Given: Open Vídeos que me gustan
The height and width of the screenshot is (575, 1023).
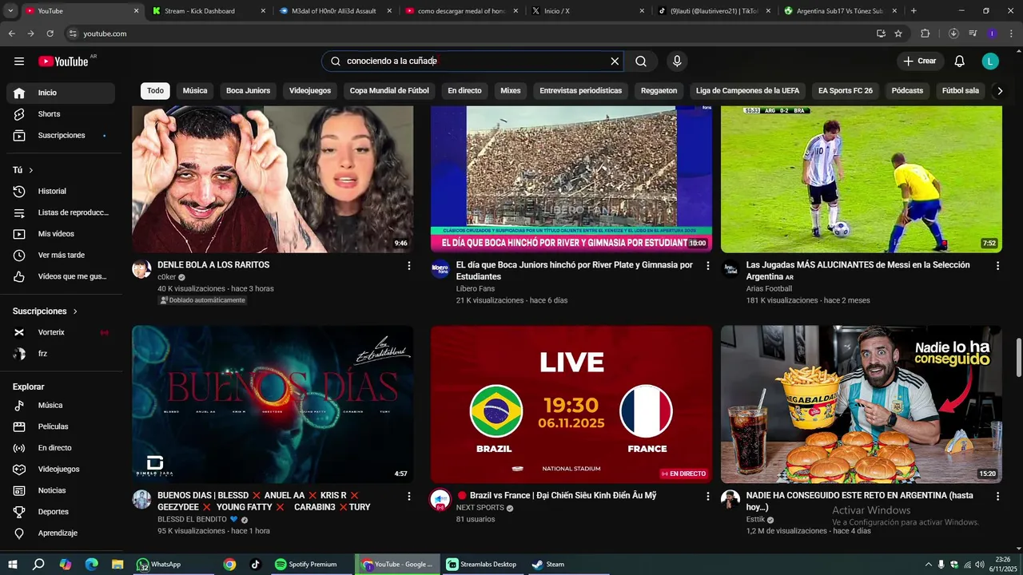Looking at the screenshot, I should pyautogui.click(x=61, y=276).
